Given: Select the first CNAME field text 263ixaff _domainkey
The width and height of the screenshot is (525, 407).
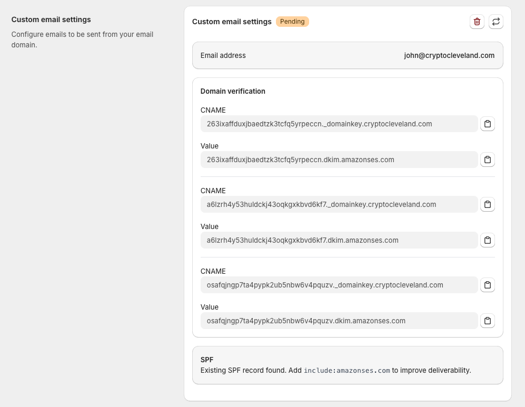Looking at the screenshot, I should 319,124.
